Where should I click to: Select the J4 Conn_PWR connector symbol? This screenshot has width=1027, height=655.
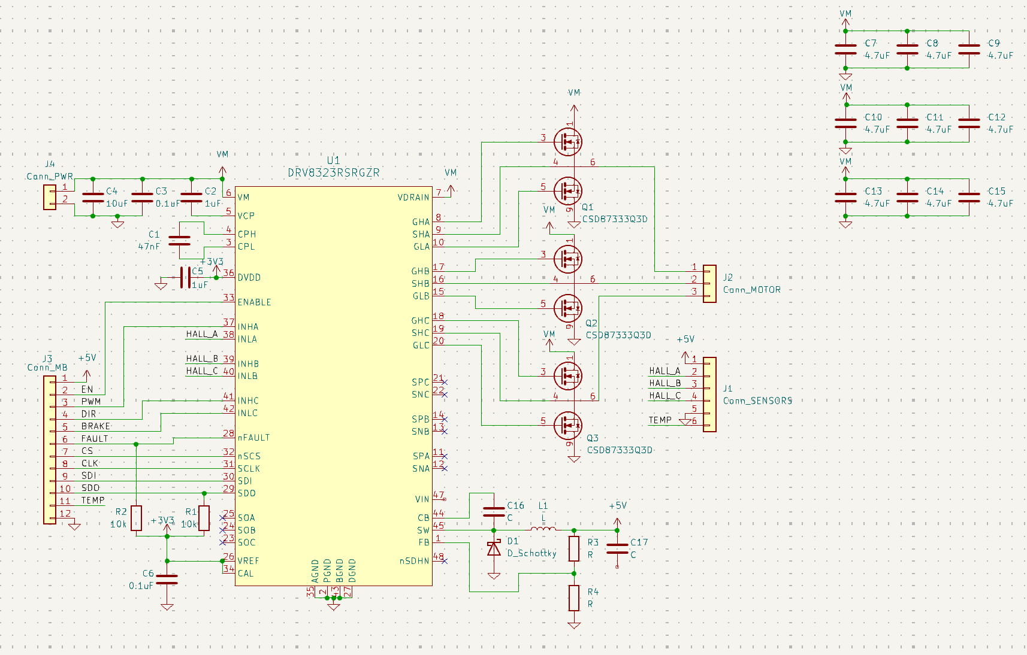tap(50, 198)
